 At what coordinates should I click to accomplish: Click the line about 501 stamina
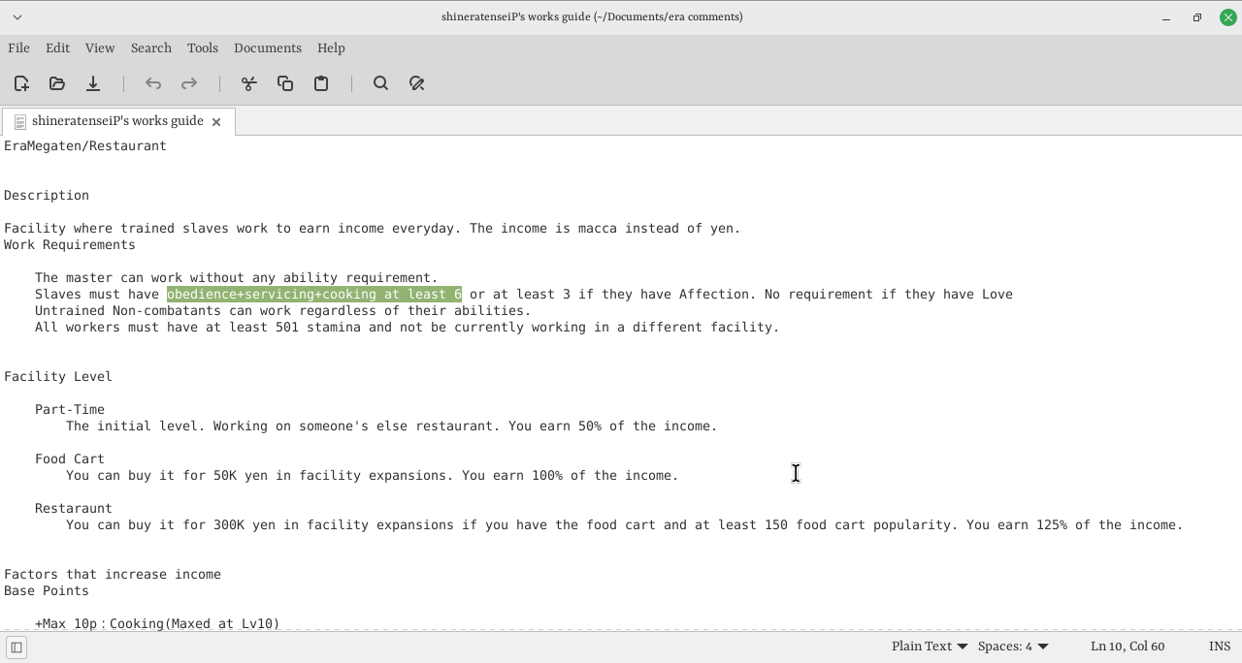(408, 327)
